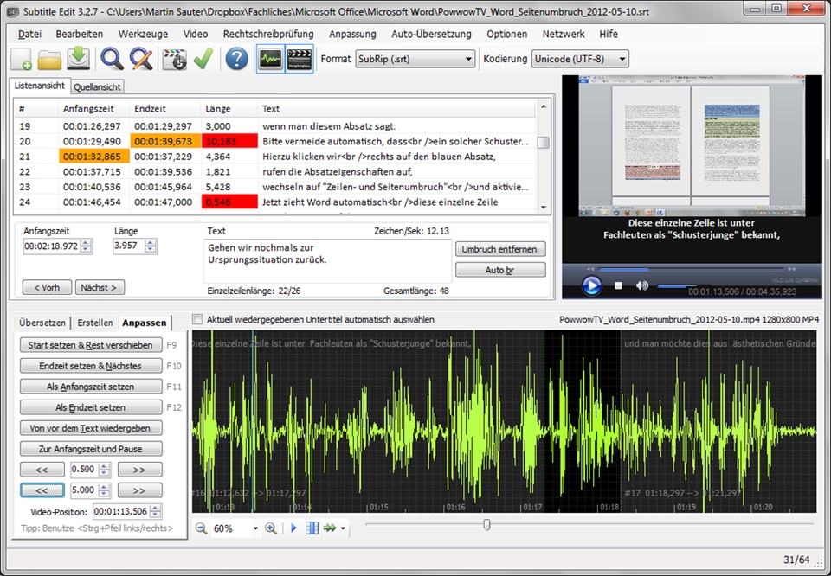The height and width of the screenshot is (576, 831).
Task: Zoom in the waveform
Action: point(271,528)
